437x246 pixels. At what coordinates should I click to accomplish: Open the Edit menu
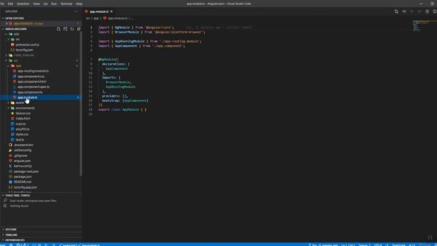coord(10,3)
